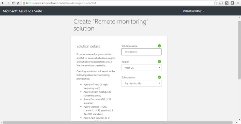This screenshot has width=241, height=124.
Task: Click the green padlock security icon
Action: click(x=24, y=3)
